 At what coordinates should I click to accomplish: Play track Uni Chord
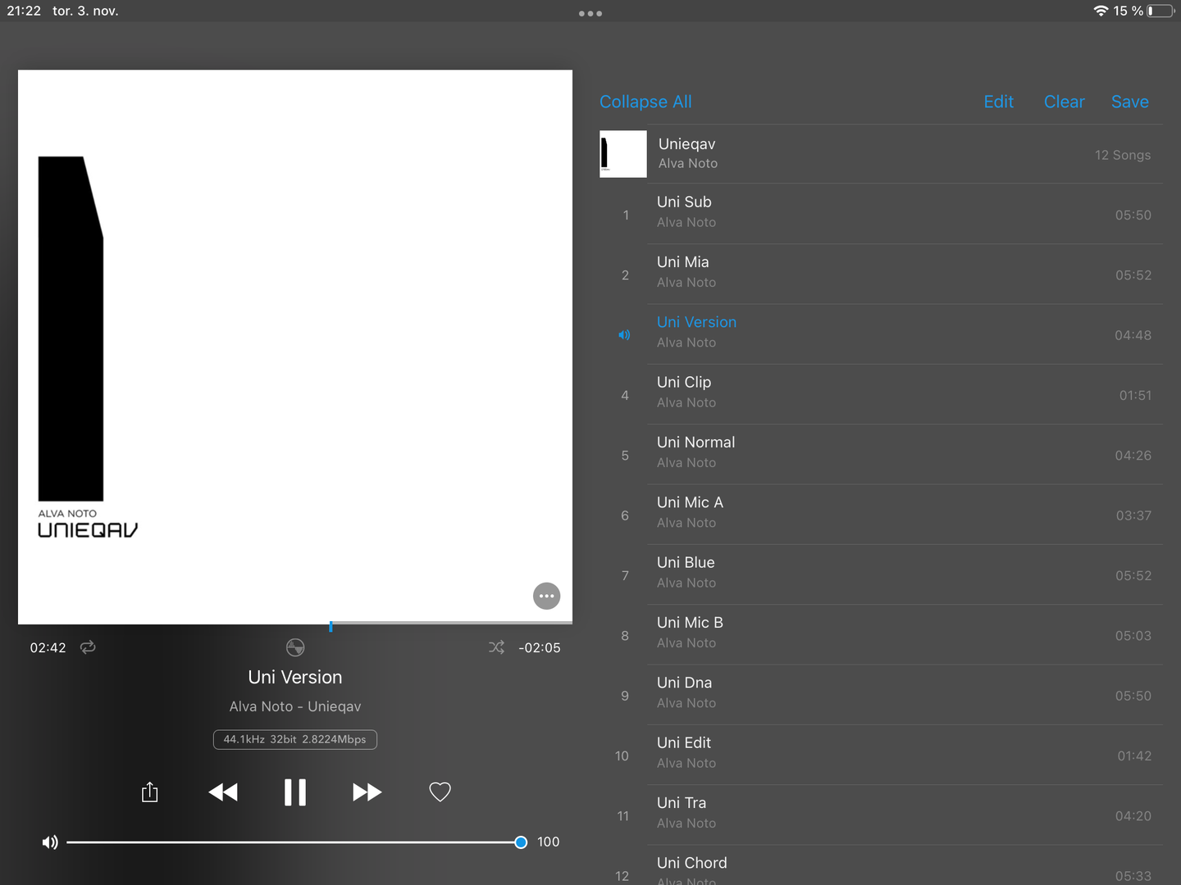(881, 865)
